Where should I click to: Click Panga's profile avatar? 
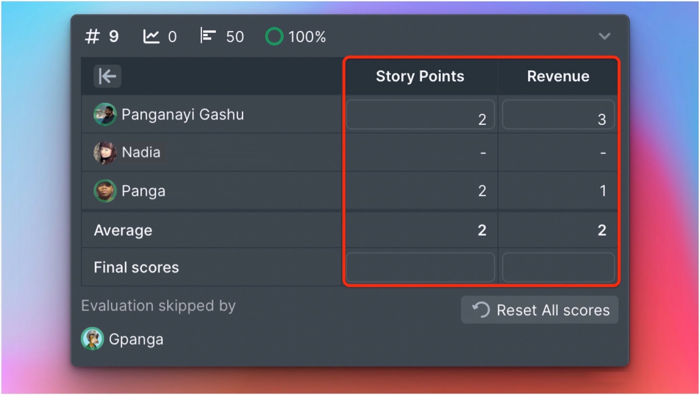pyautogui.click(x=105, y=191)
